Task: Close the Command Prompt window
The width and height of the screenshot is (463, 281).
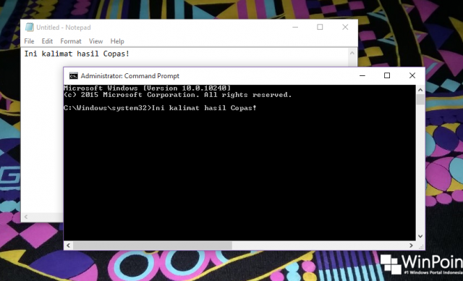Action: [412, 75]
